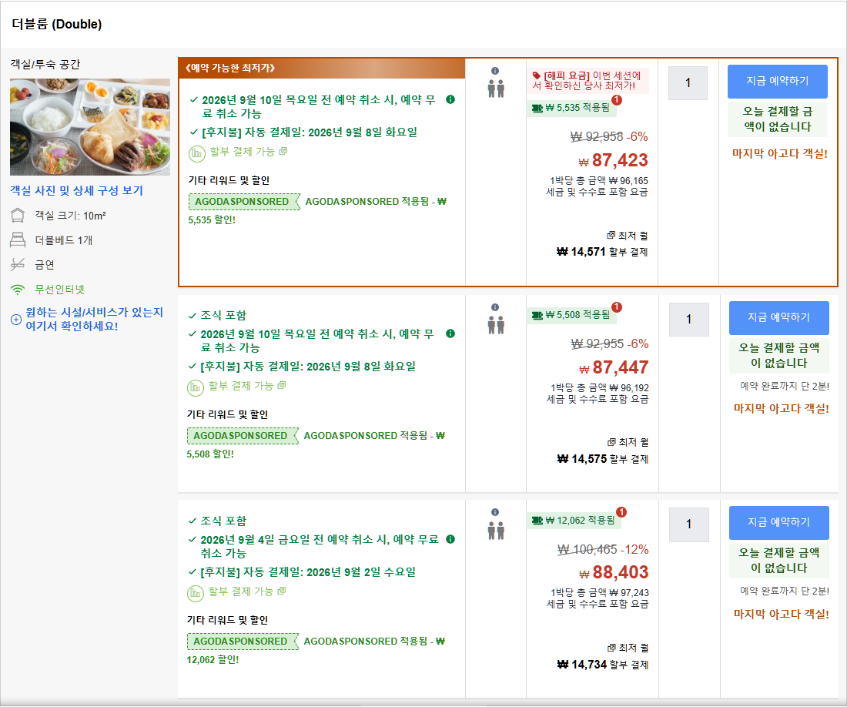Click the double bed icon
Screen dimensions: 847x707
tap(18, 240)
